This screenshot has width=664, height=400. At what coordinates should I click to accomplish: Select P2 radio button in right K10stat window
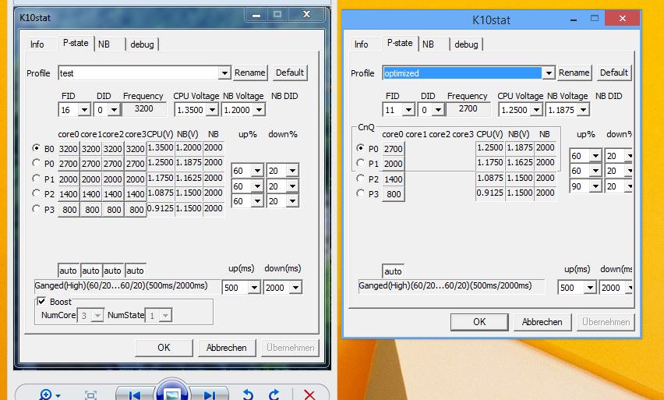click(x=360, y=179)
